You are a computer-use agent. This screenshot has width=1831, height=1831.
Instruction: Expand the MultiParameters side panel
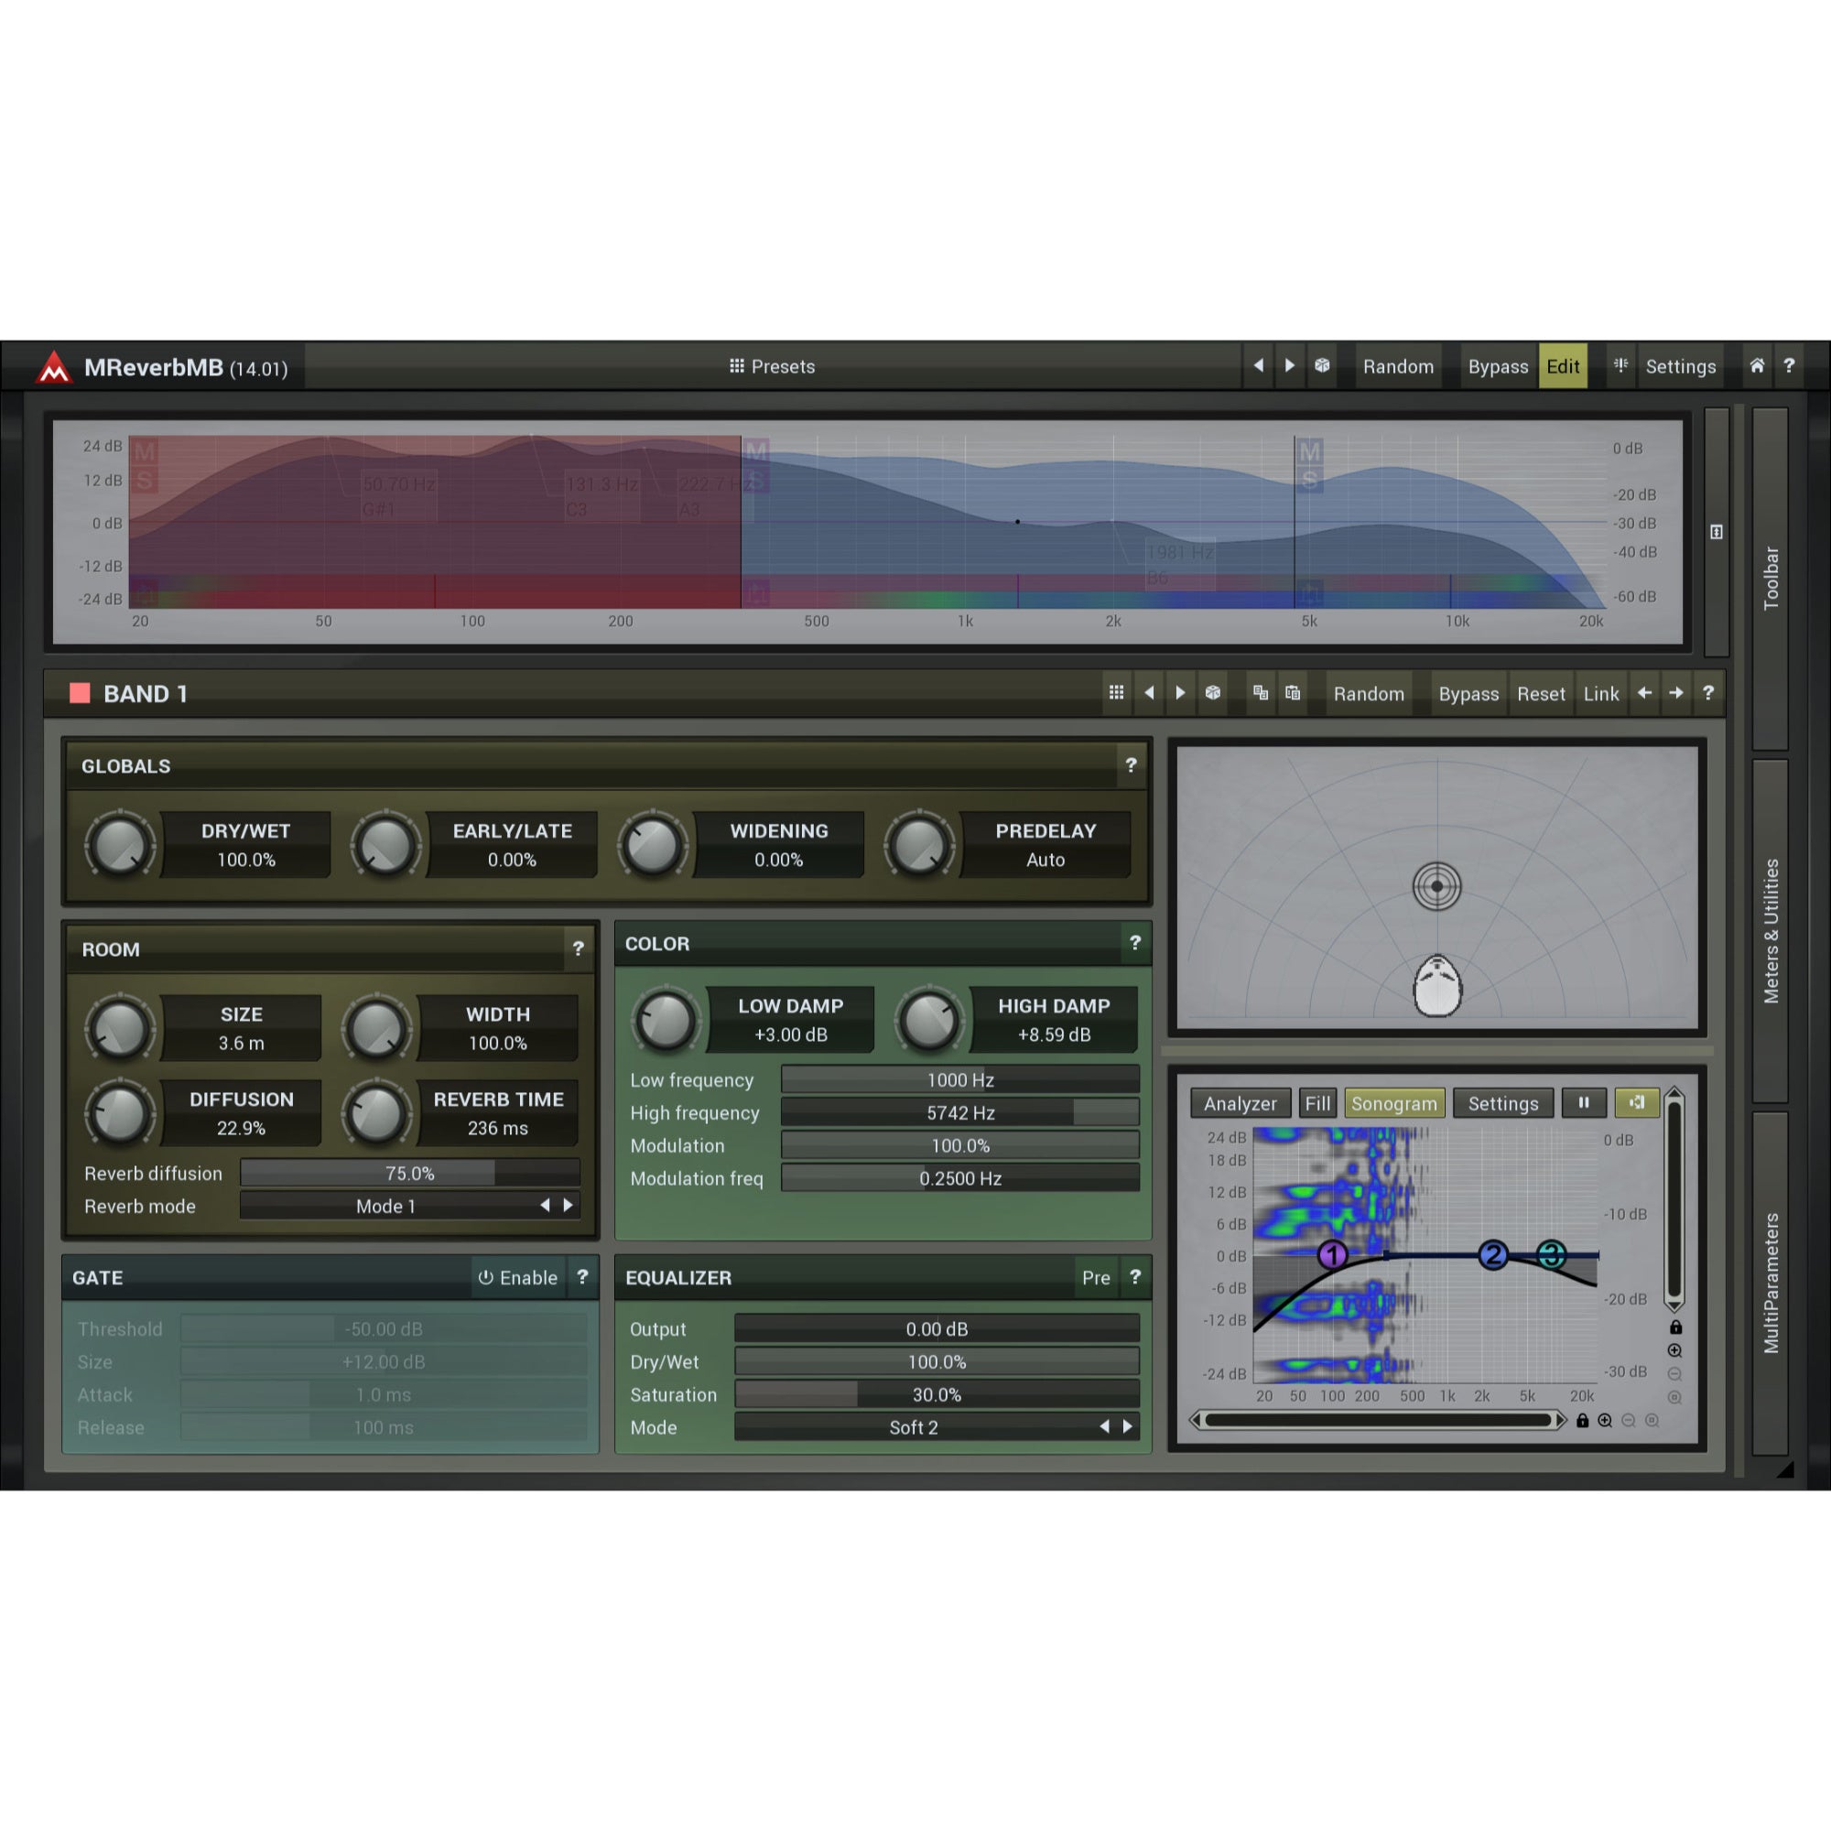click(x=1771, y=1284)
